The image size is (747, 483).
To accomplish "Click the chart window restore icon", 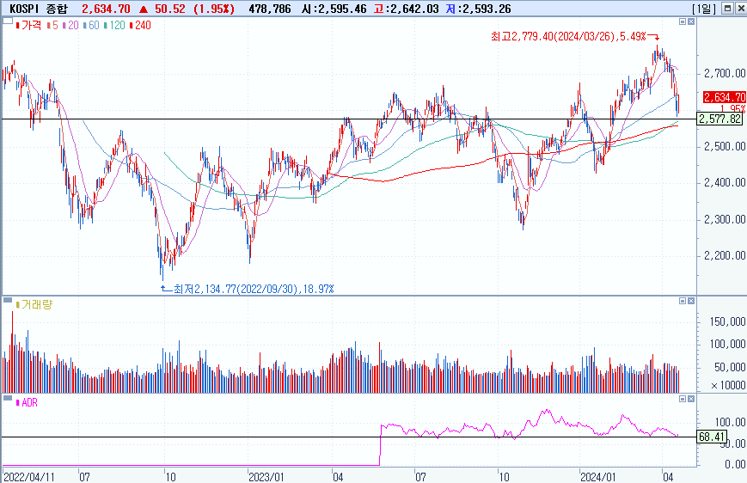I will point(727,9).
